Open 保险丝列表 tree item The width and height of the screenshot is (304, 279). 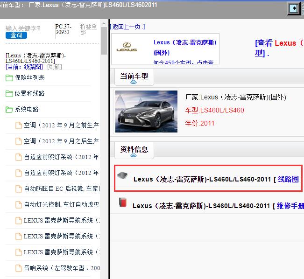tap(30, 78)
